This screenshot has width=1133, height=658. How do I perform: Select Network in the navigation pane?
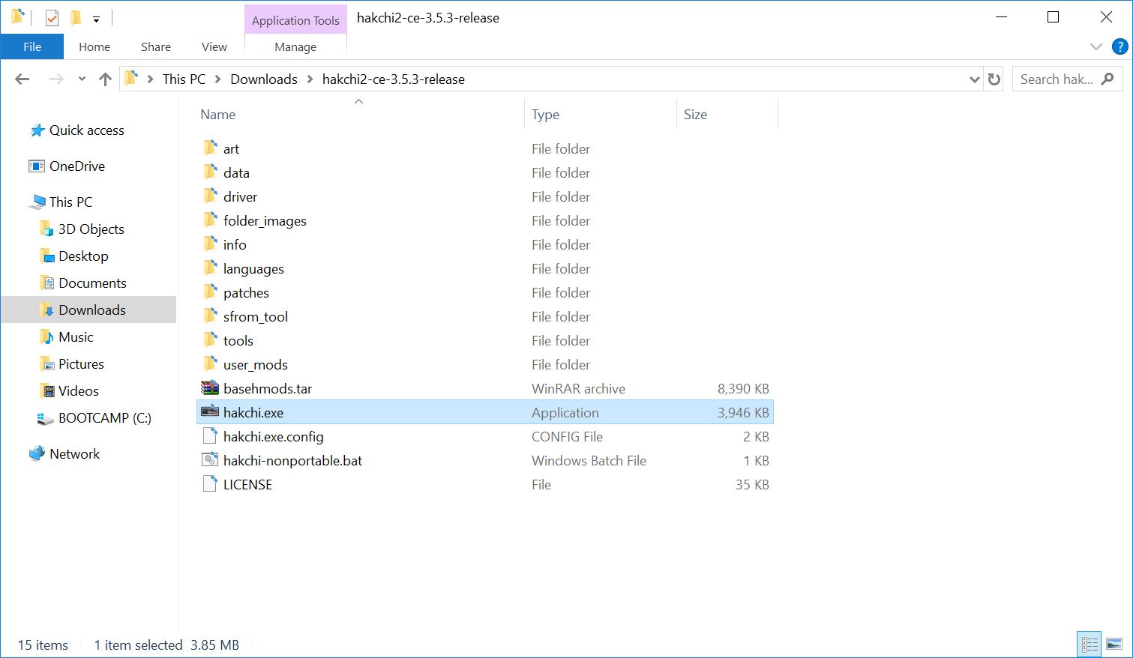(x=74, y=454)
